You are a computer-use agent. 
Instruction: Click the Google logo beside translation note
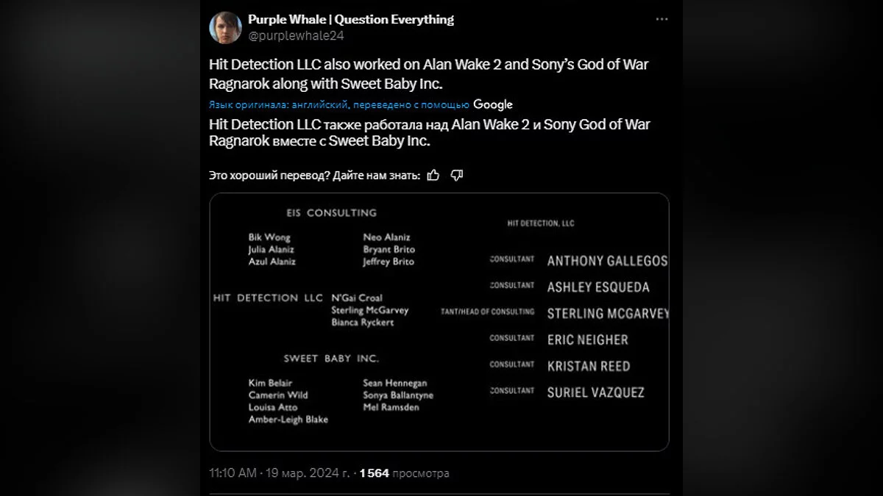(x=493, y=104)
